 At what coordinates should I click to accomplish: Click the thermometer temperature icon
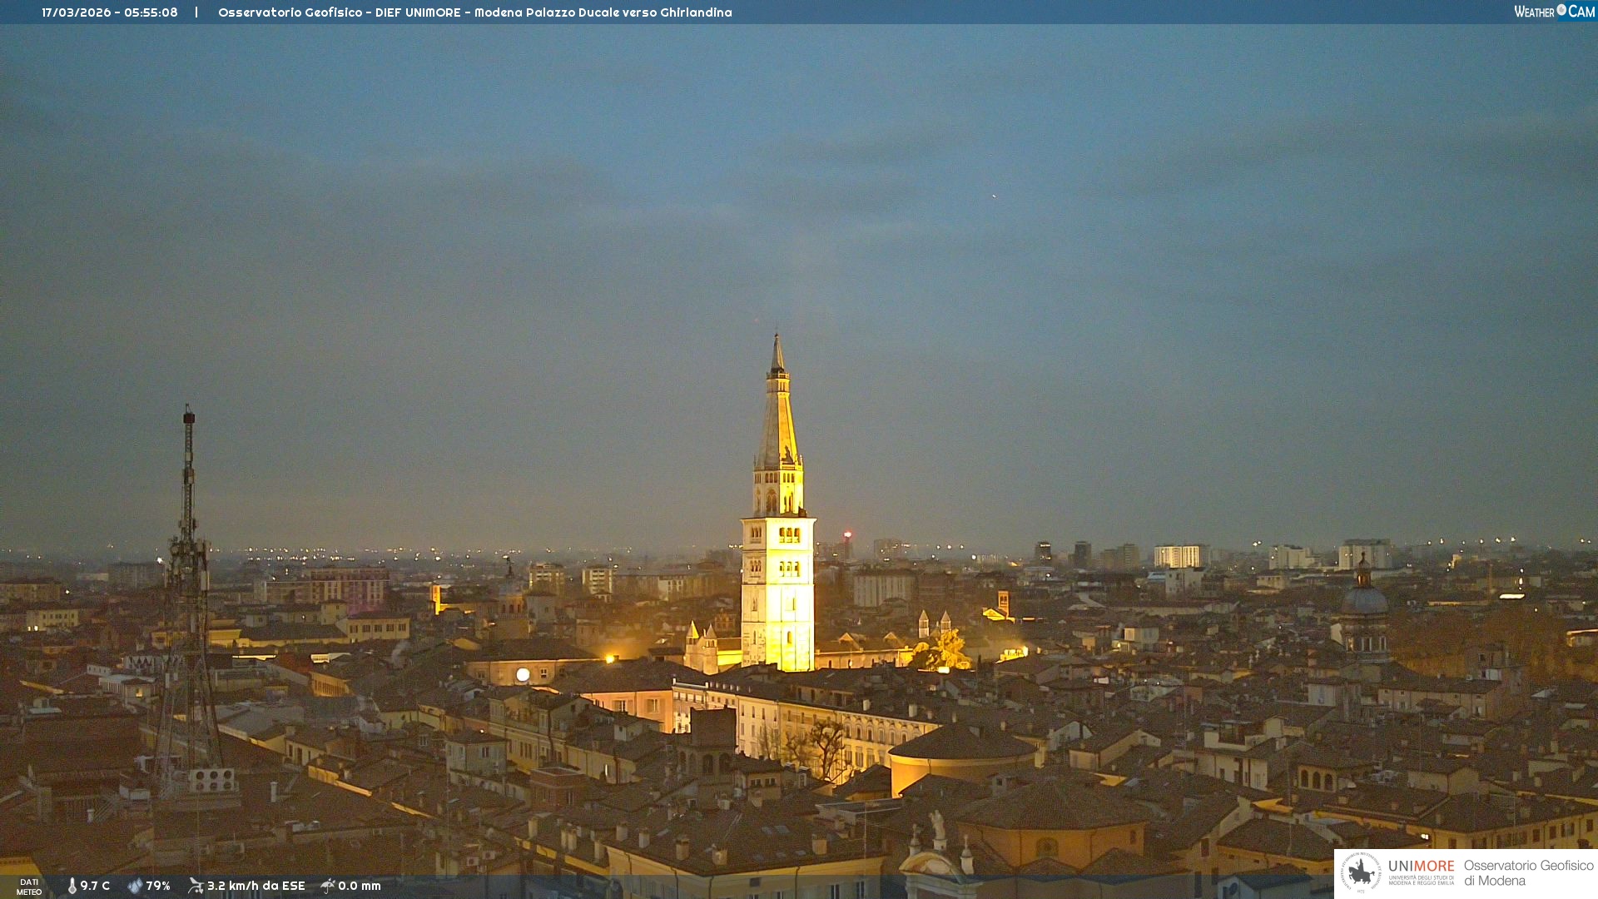[72, 886]
